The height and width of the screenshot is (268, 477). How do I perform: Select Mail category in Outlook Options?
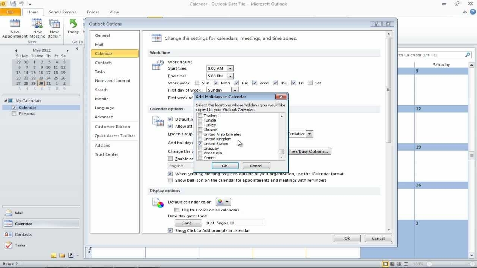114,45
